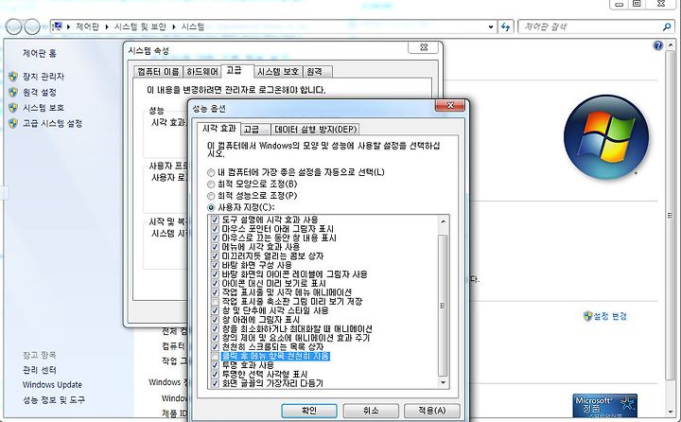Image resolution: width=681 pixels, height=422 pixels.
Task: Switch to 시각 효과 tab
Action: click(218, 129)
